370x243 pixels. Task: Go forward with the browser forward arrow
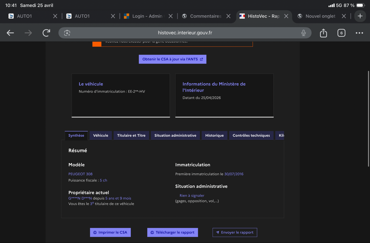tap(28, 33)
